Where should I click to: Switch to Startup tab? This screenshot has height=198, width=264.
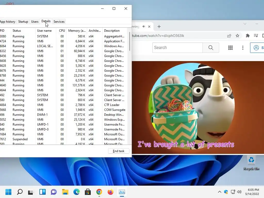pos(23,22)
